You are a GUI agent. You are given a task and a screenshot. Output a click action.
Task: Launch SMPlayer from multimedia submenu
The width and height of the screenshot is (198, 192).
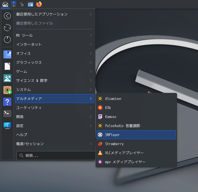[136, 135]
